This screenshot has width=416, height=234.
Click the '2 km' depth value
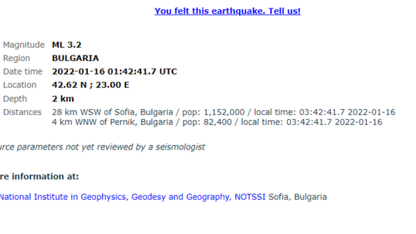pyautogui.click(x=63, y=99)
